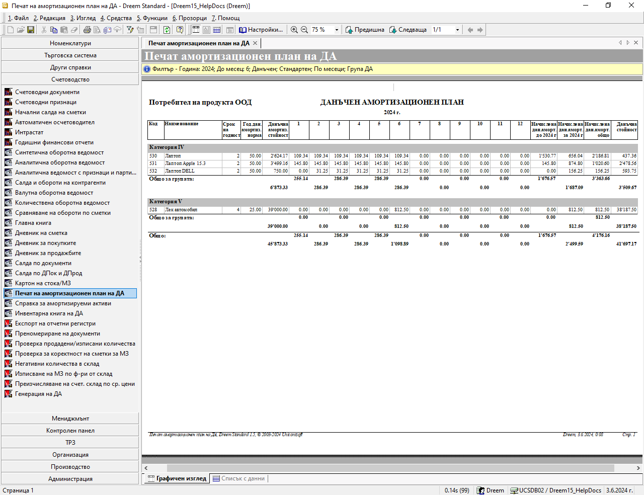Open Инвентарна книга на ДА report
Screen dimensions: 644x495
tap(49, 313)
